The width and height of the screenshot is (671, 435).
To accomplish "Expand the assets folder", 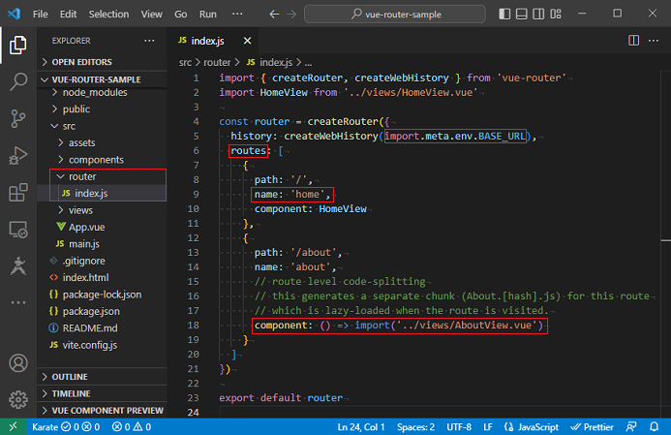I will tap(102, 142).
